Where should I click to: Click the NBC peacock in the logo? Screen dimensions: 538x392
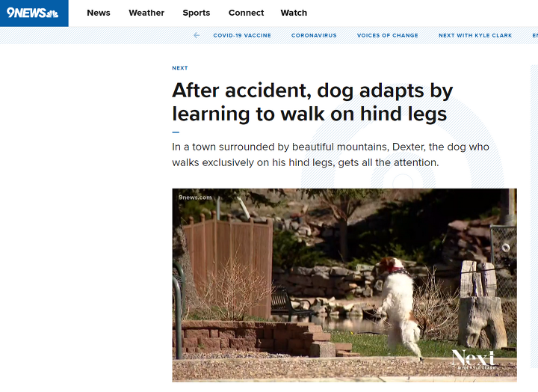pos(52,13)
